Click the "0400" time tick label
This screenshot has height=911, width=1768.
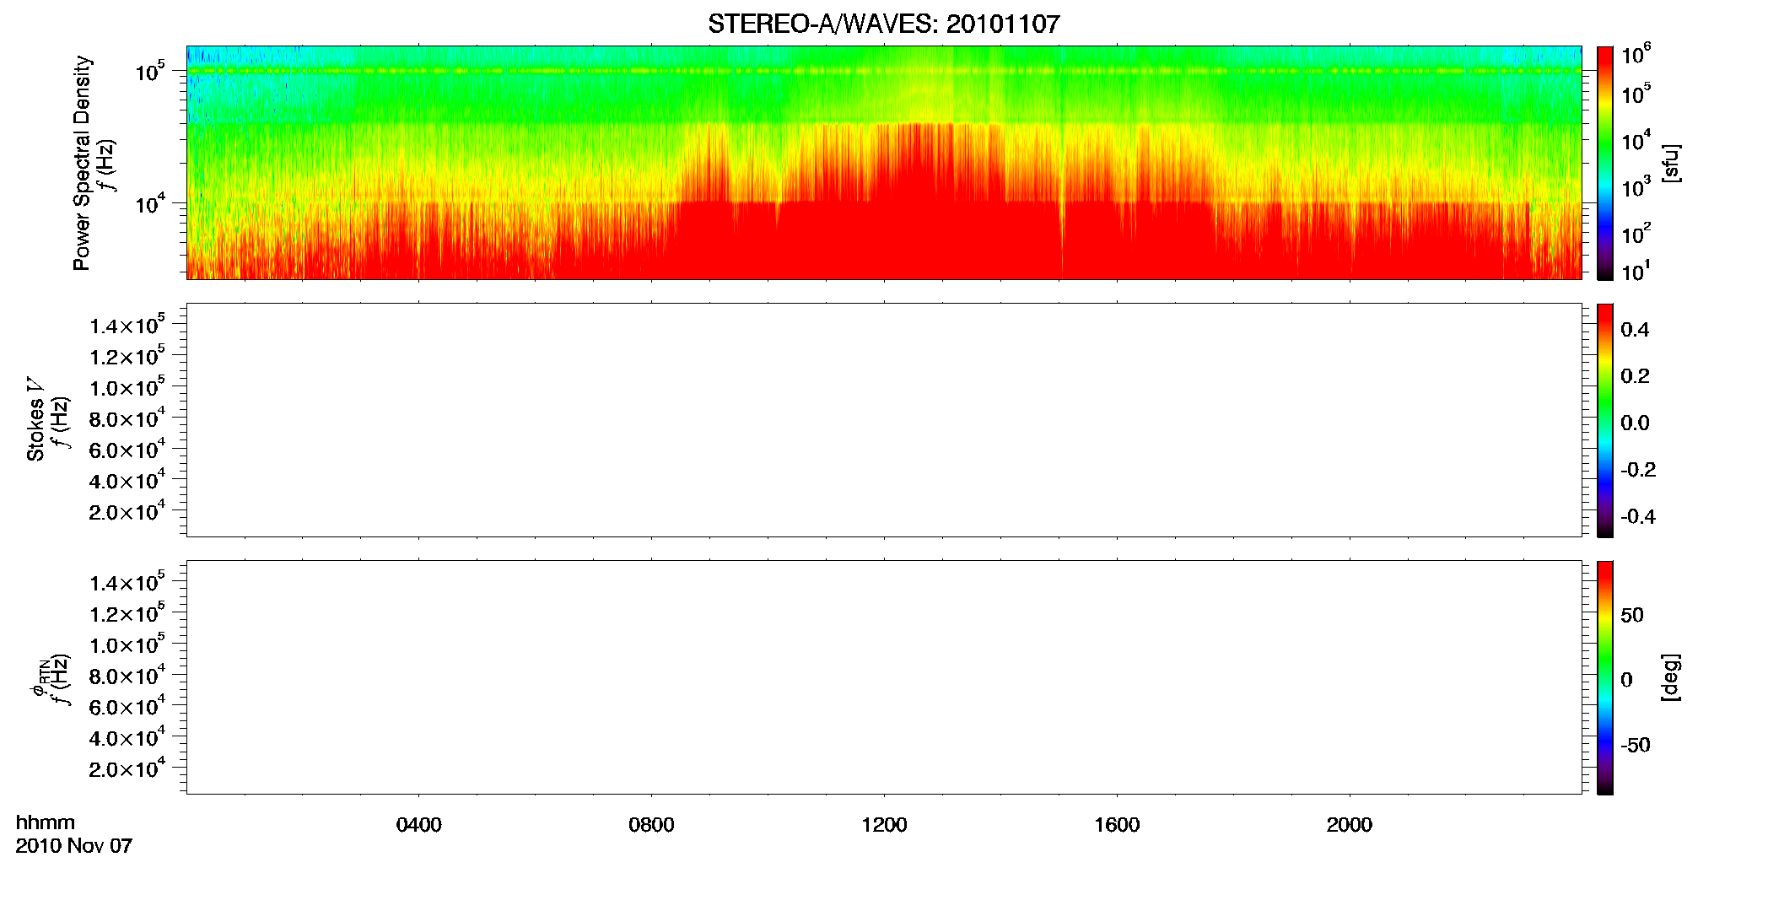(419, 825)
